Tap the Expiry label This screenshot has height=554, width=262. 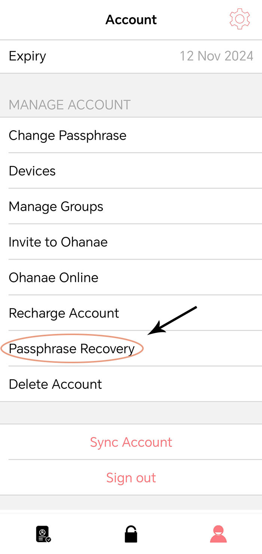pos(27,56)
